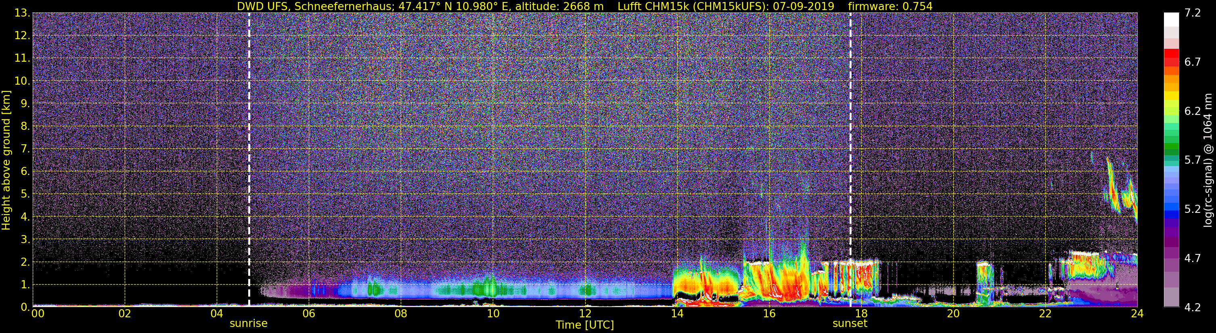Click the height axis tick label 4.
The width and height of the screenshot is (1216, 333).
[25, 216]
